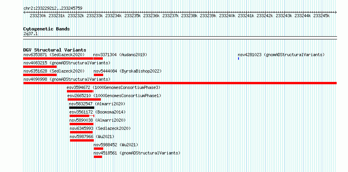Click nsv6351628 Sedlazeck2020 label
348x172 pixels.
(54, 71)
